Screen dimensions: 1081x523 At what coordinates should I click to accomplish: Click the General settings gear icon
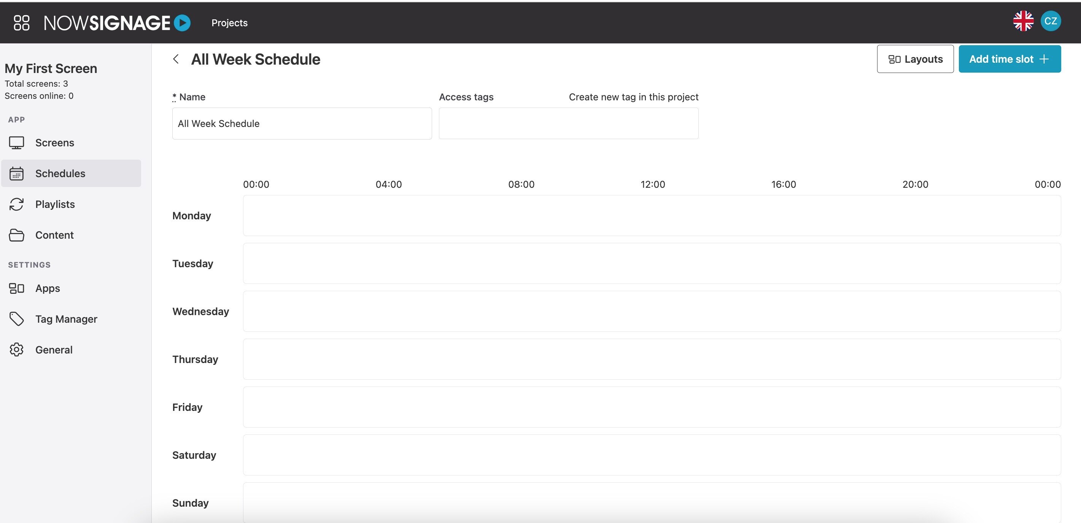[x=16, y=349]
